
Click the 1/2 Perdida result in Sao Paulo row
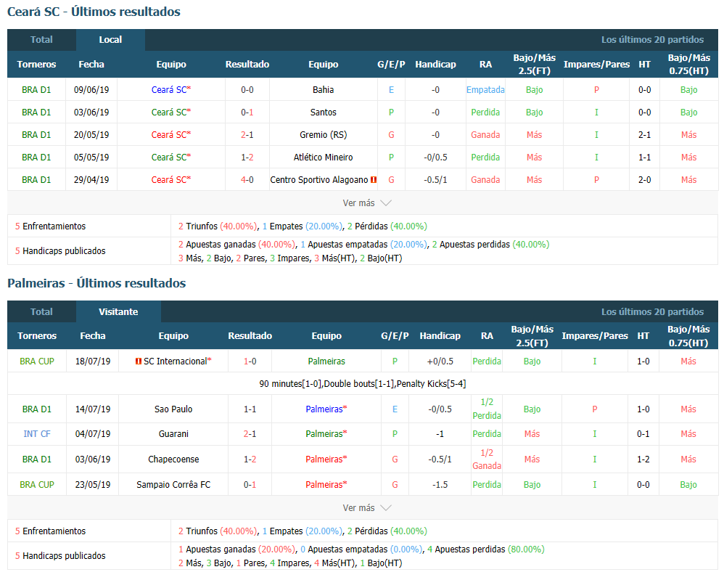pyautogui.click(x=487, y=409)
